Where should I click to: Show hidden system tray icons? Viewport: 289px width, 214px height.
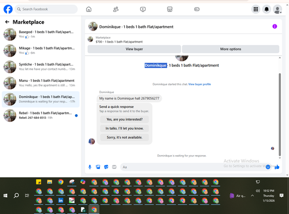click(x=252, y=196)
